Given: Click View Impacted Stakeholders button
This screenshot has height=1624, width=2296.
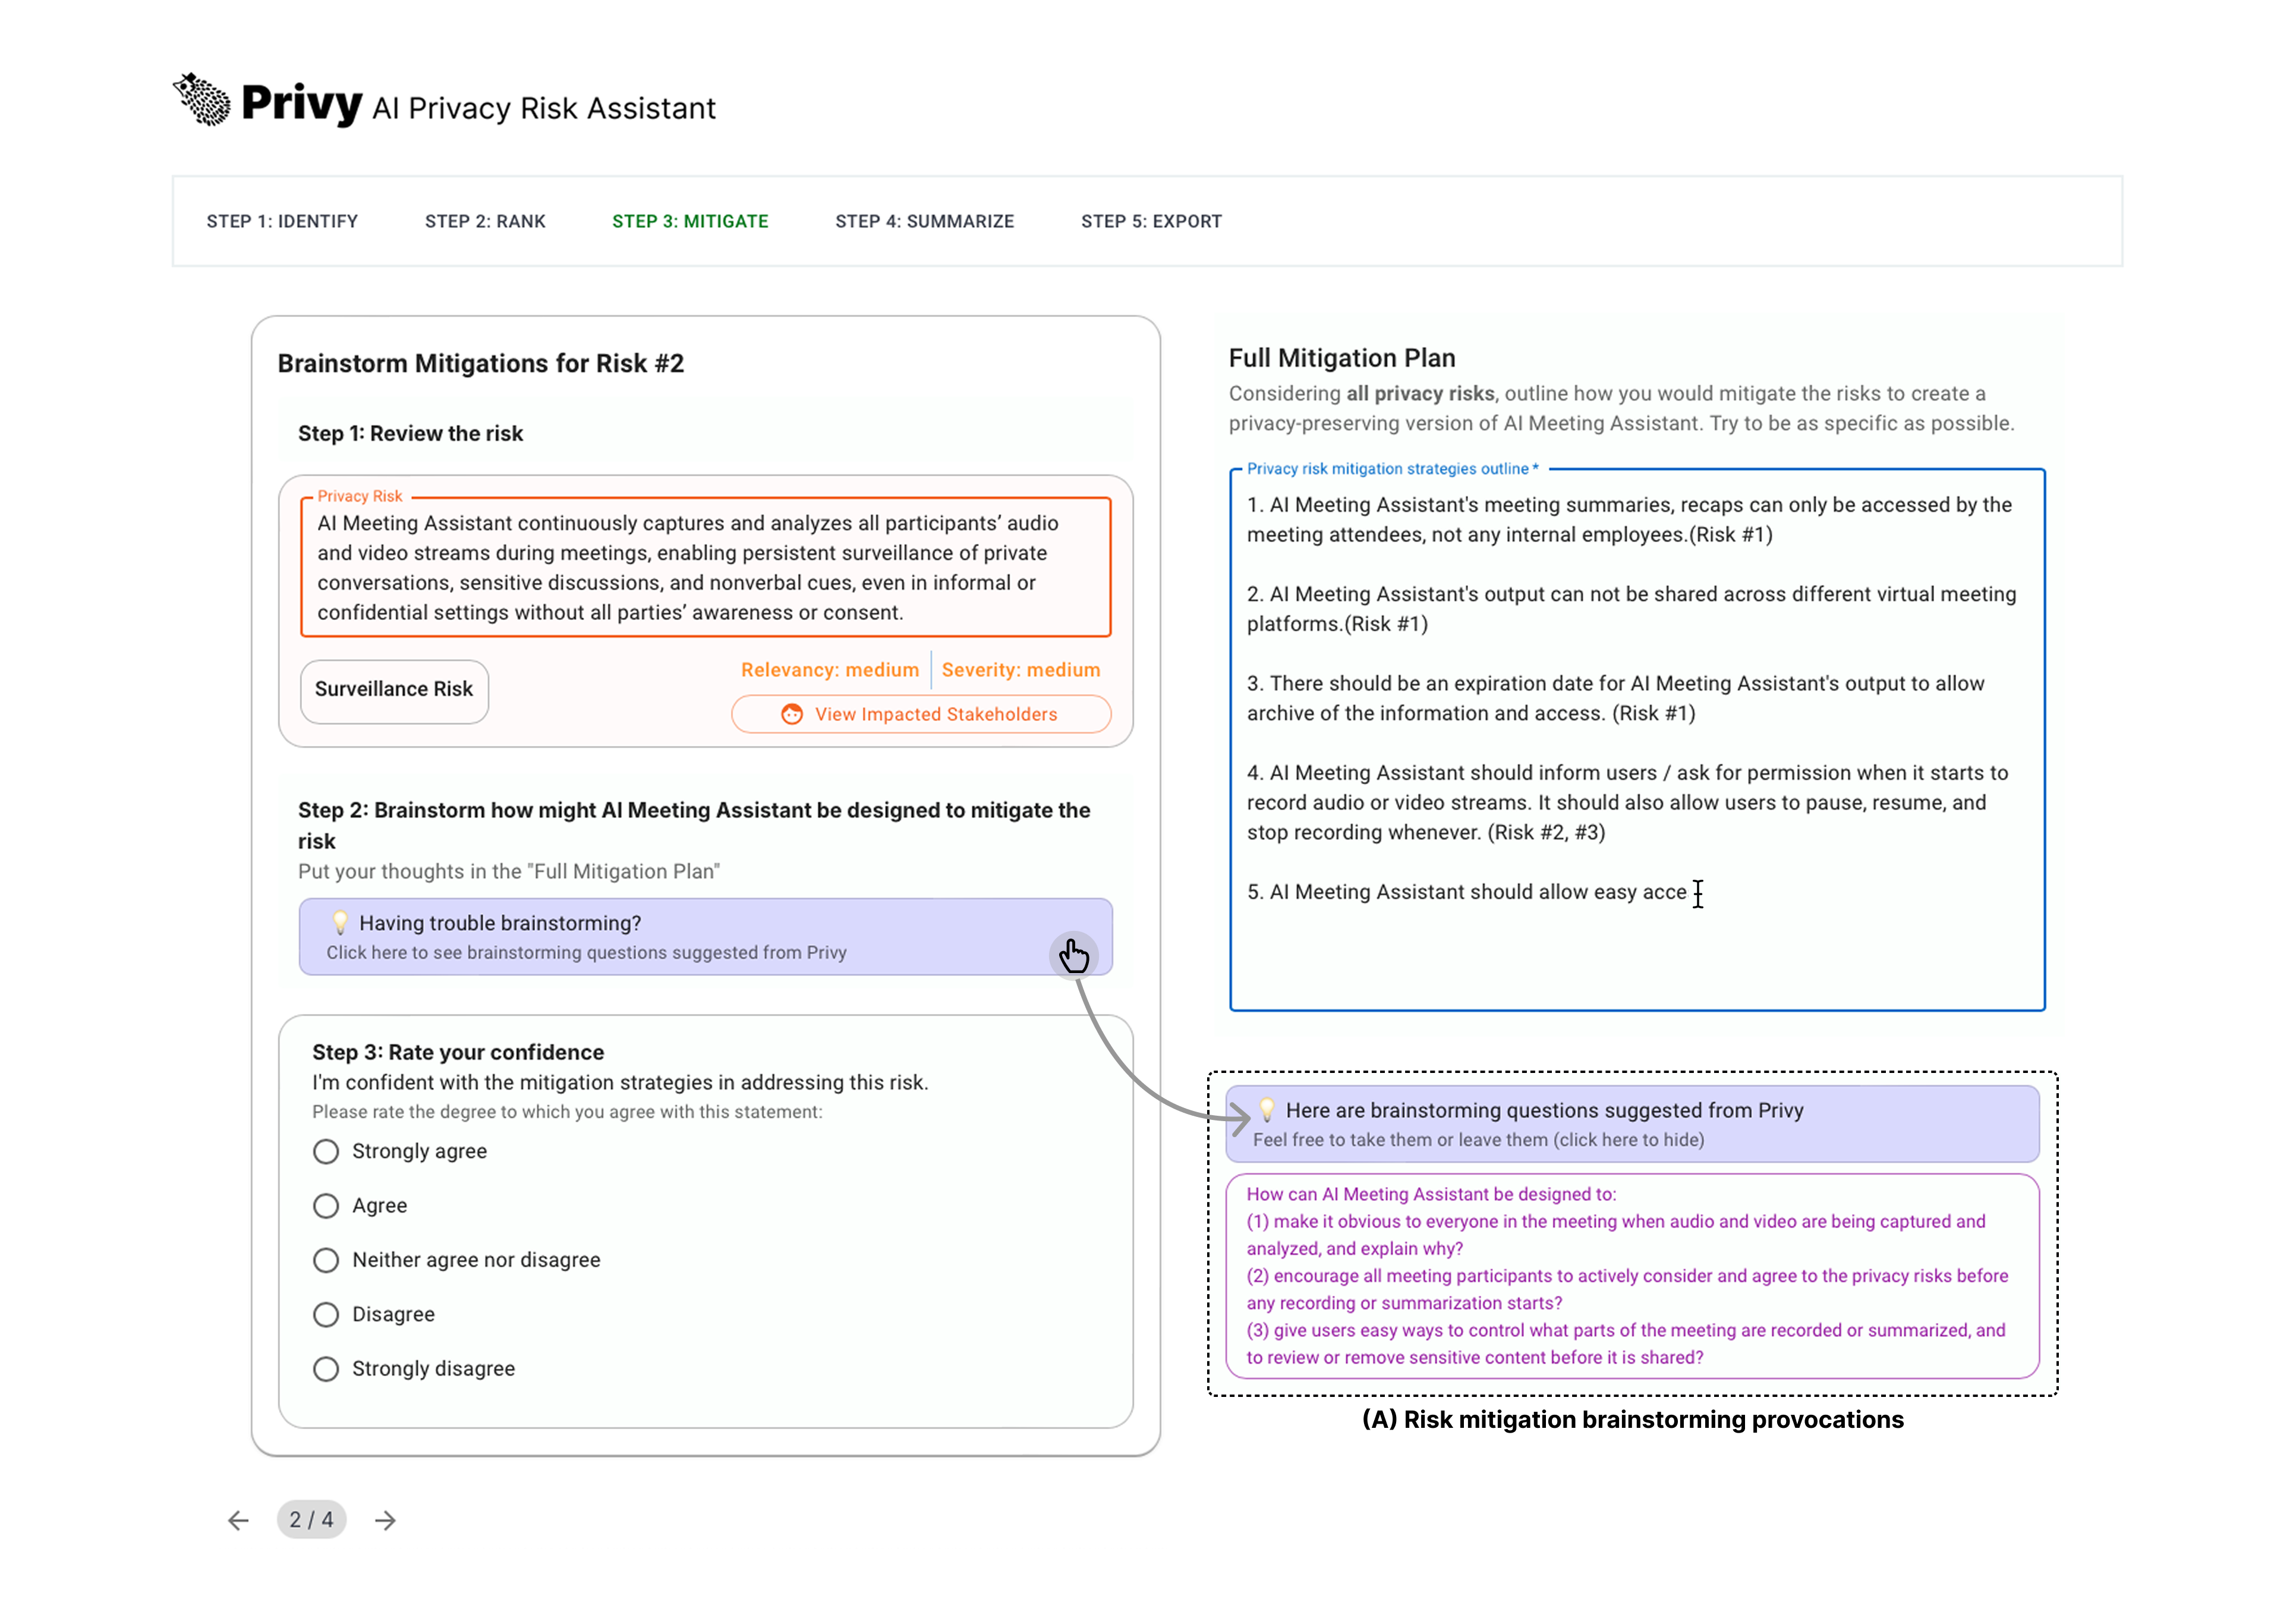Looking at the screenshot, I should point(921,714).
